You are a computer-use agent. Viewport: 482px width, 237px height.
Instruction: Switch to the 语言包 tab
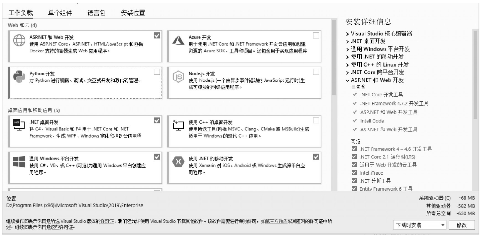click(x=96, y=13)
